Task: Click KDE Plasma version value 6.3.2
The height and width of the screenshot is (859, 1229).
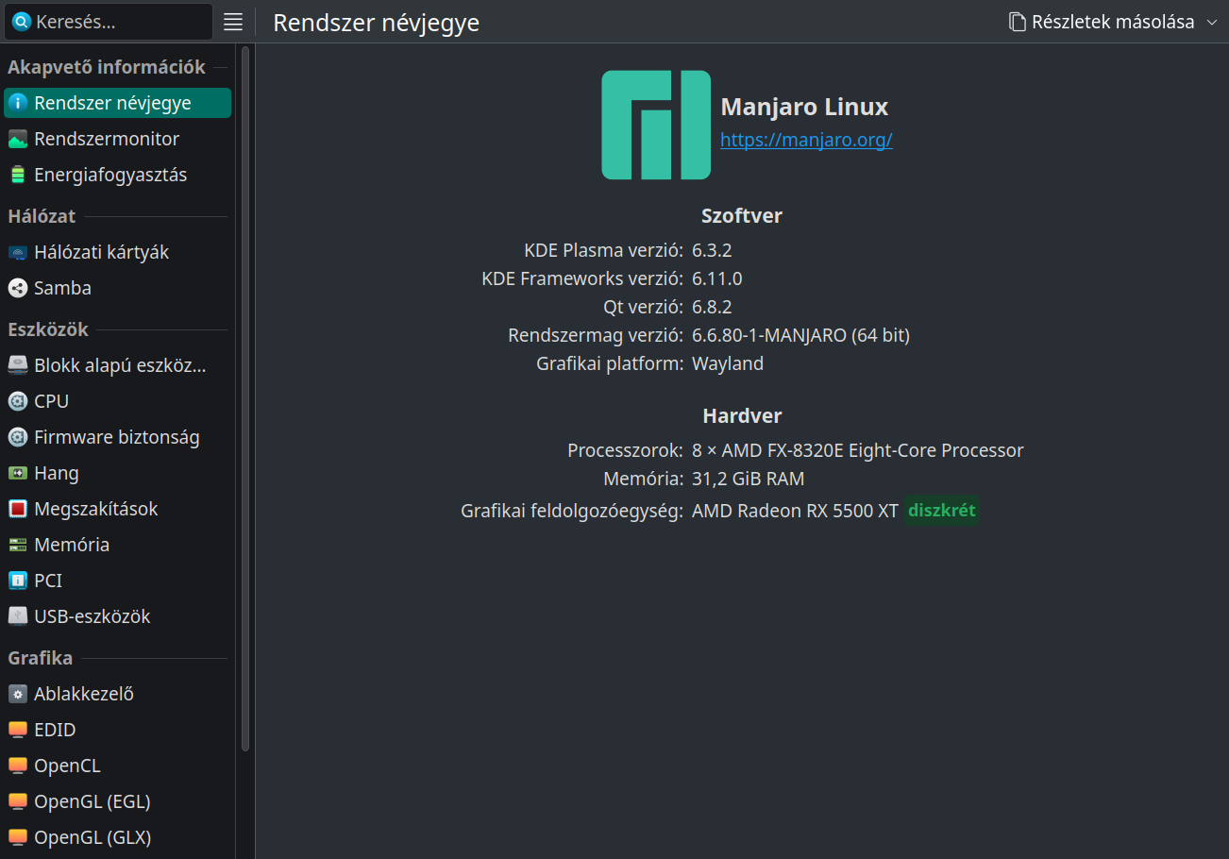Action: coord(712,250)
